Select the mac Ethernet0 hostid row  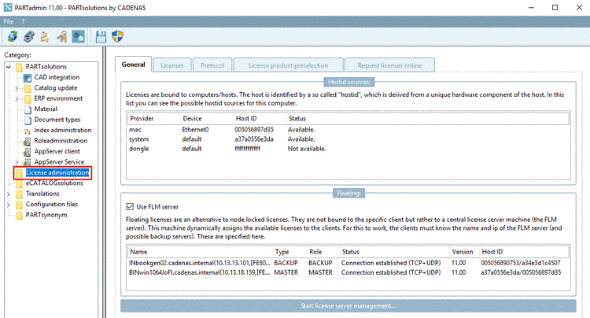pyautogui.click(x=348, y=129)
